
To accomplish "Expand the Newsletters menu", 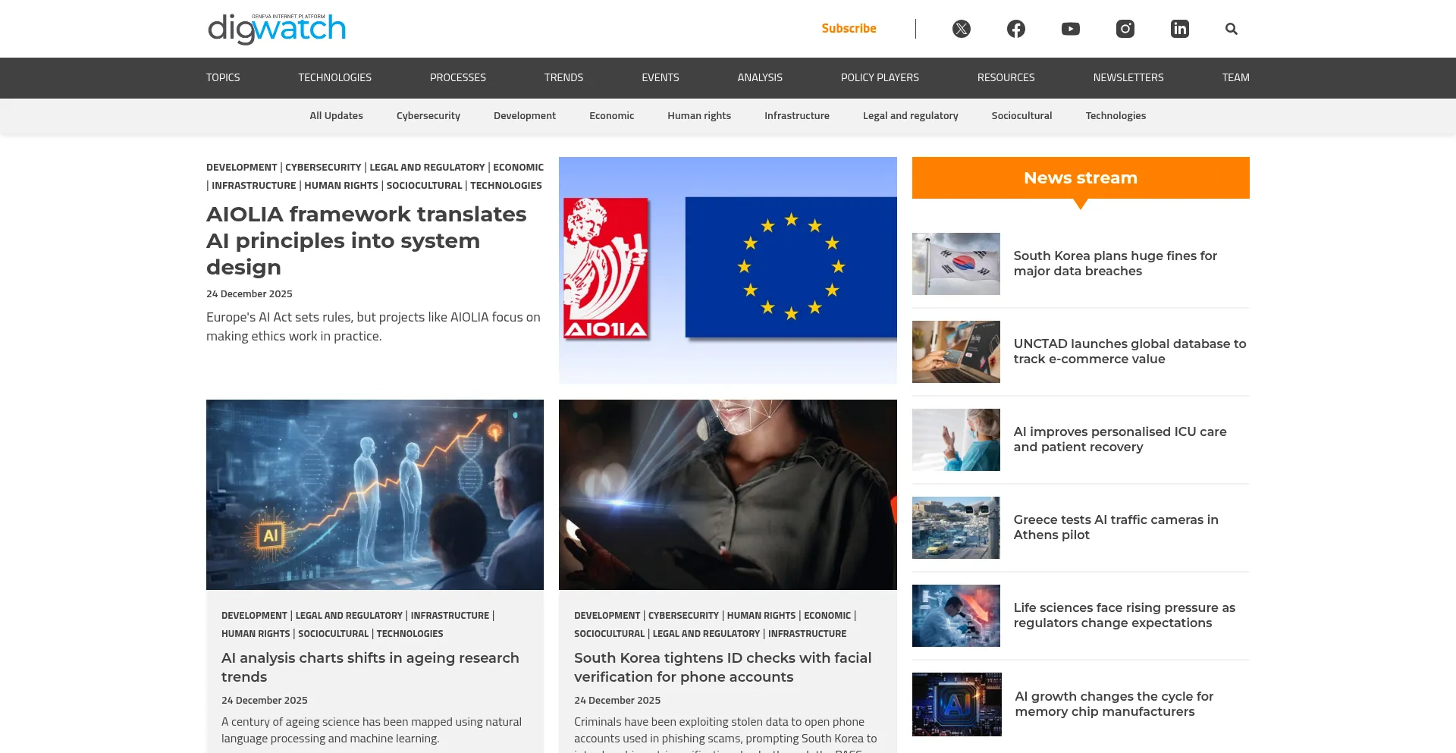I will tap(1128, 77).
